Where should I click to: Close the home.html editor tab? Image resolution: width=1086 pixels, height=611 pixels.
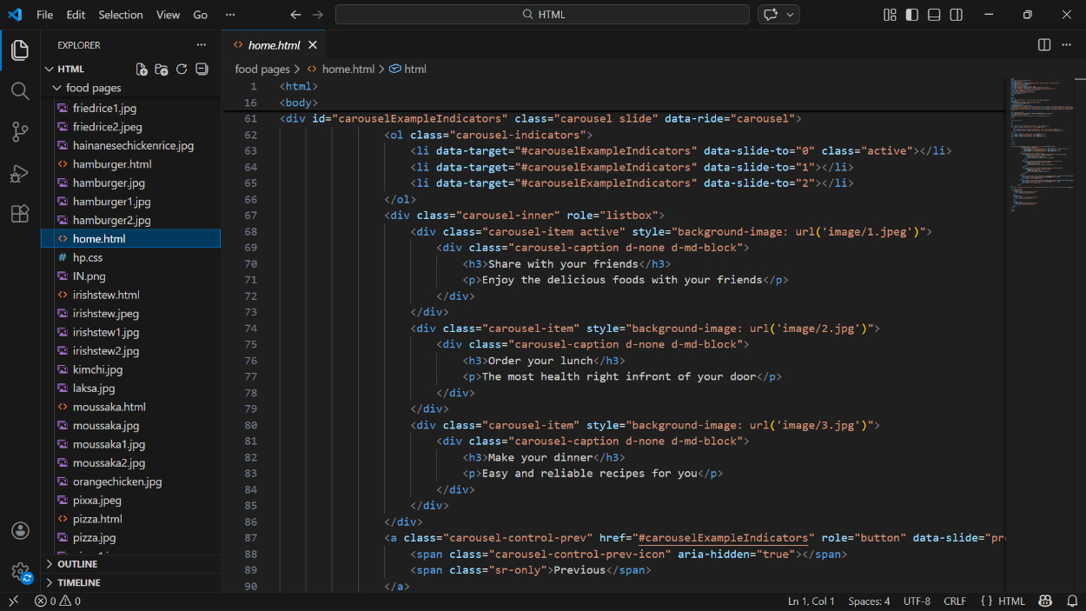pyautogui.click(x=313, y=45)
